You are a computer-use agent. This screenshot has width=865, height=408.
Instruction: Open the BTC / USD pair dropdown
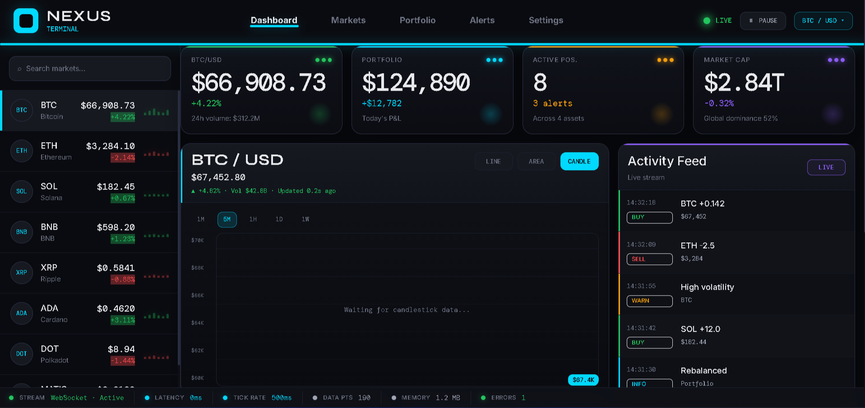pos(823,21)
